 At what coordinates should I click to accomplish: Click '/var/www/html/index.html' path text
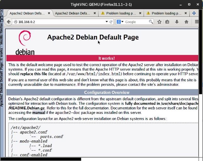[x=93, y=74]
